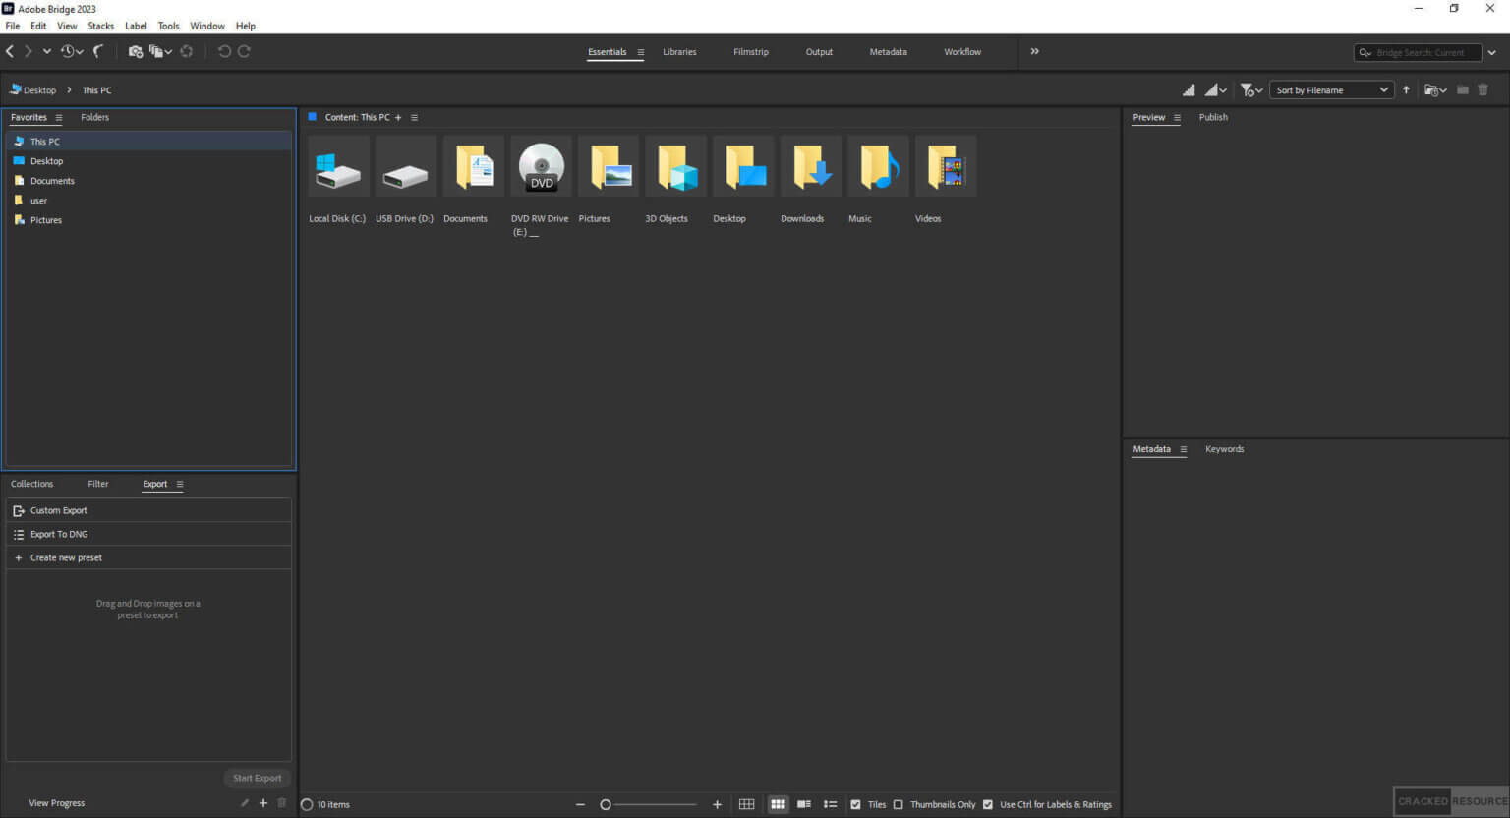The height and width of the screenshot is (818, 1510).
Task: Switch to list view in the status bar
Action: [x=831, y=804]
